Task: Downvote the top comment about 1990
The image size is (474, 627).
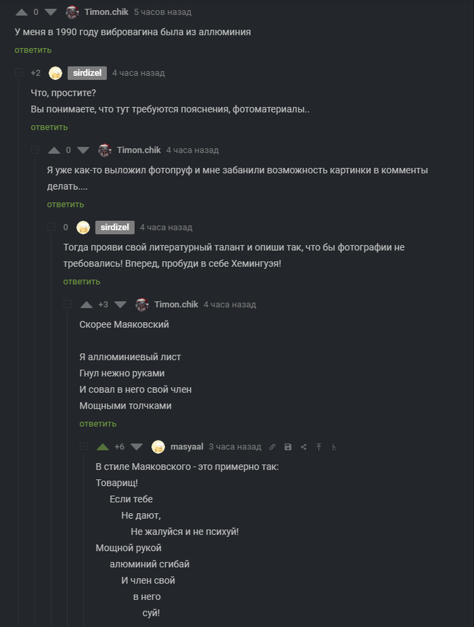Action: [x=51, y=12]
